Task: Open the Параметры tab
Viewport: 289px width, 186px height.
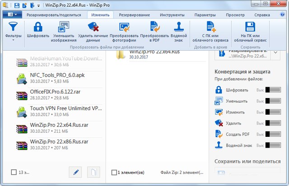Action: 205,15
